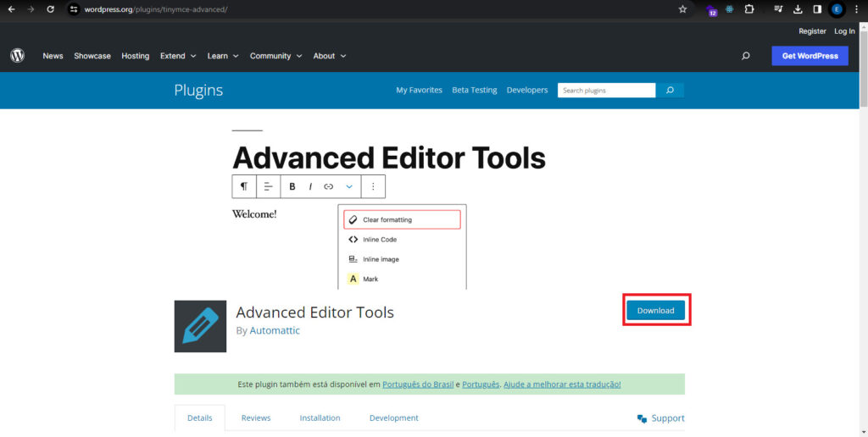Click the site search magnifier in navigation
The height and width of the screenshot is (437, 868).
pyautogui.click(x=745, y=56)
